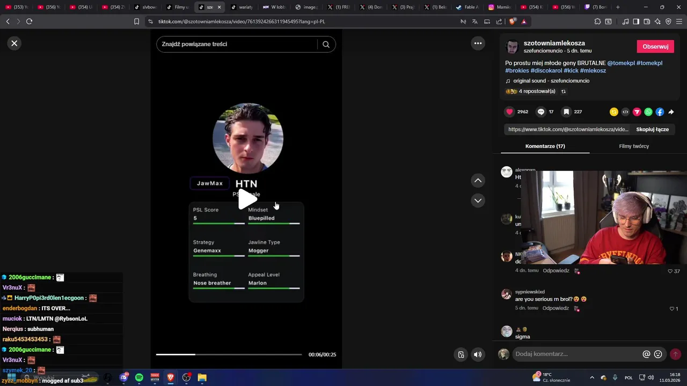687x386 pixels.
Task: Click the address bar URL
Action: click(x=242, y=21)
